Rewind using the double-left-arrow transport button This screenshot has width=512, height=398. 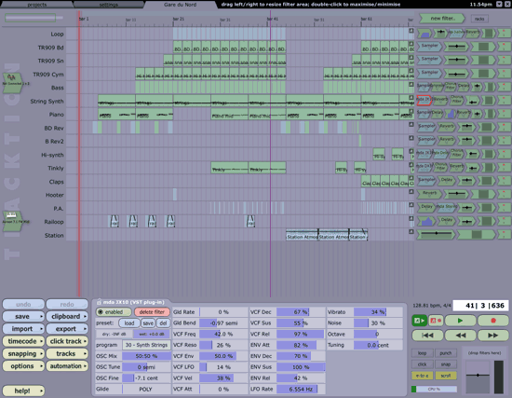(460, 336)
